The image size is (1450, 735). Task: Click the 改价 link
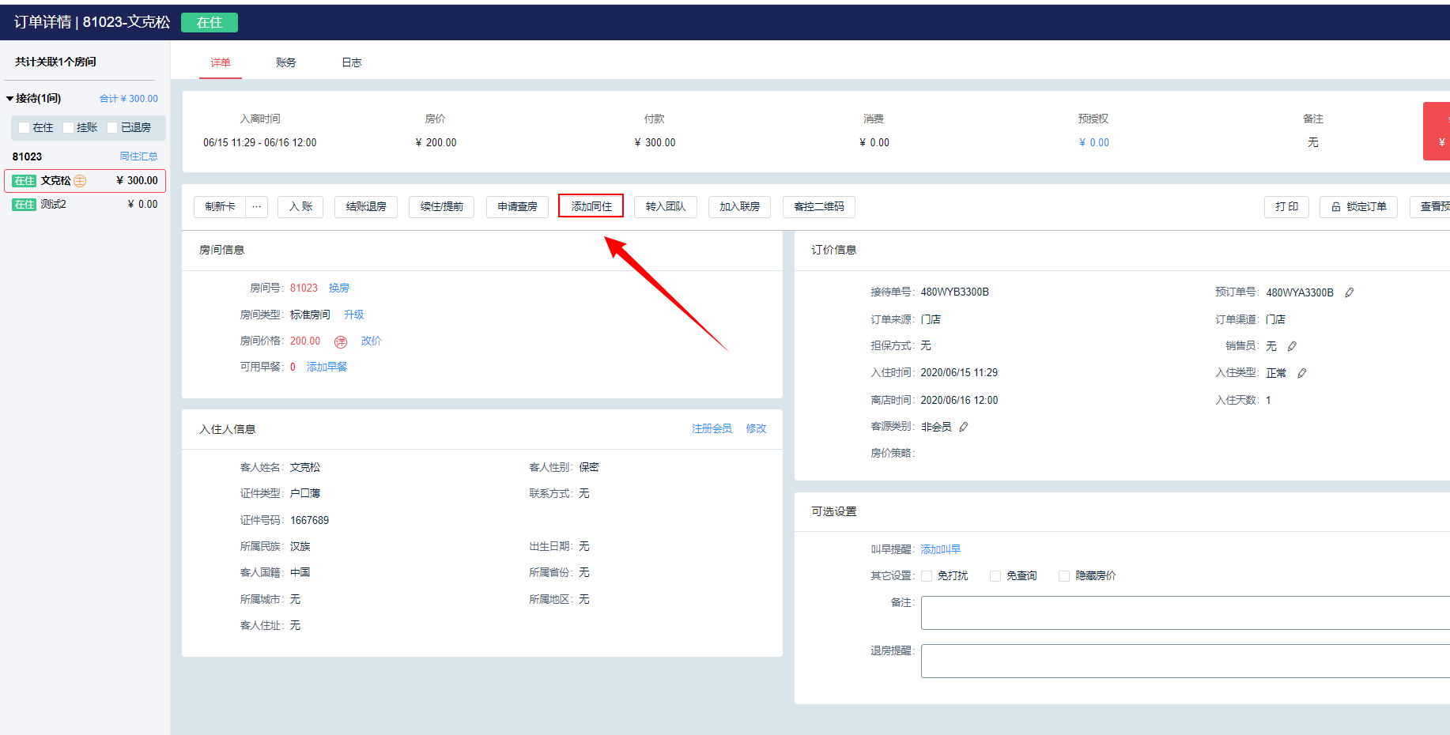click(371, 341)
